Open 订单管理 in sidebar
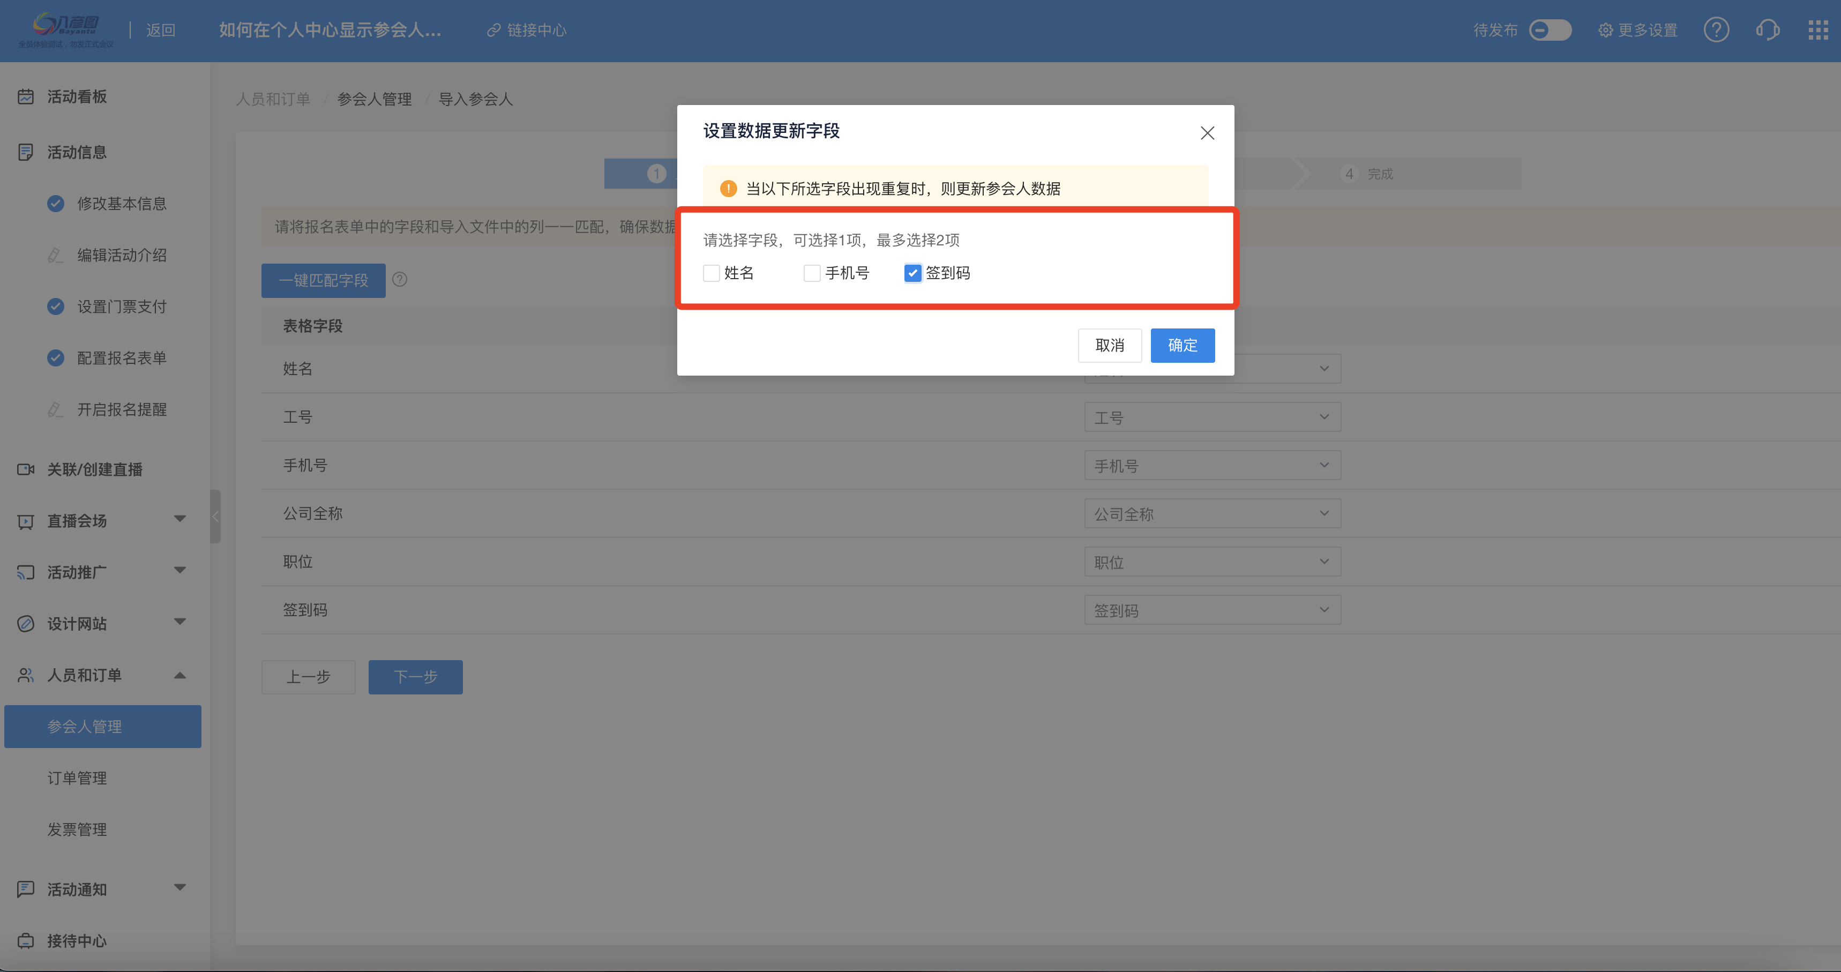Screen dimensions: 1841x972 click(77, 779)
